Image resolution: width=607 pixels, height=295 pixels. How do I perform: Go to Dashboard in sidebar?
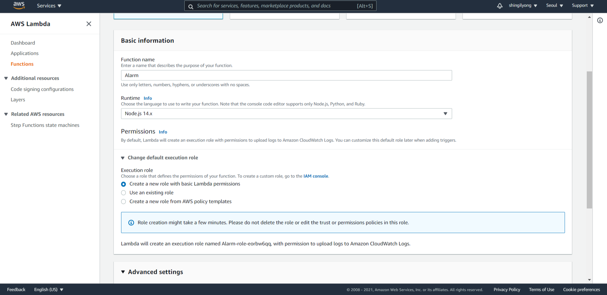[x=23, y=43]
